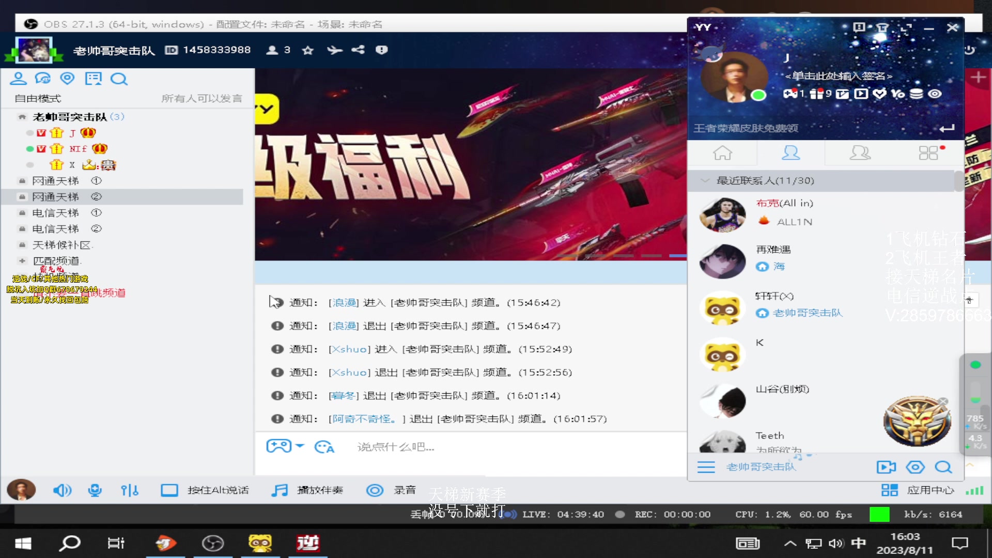Click eye icon in YY bottom bar
Viewport: 992px width, 558px height.
[915, 467]
